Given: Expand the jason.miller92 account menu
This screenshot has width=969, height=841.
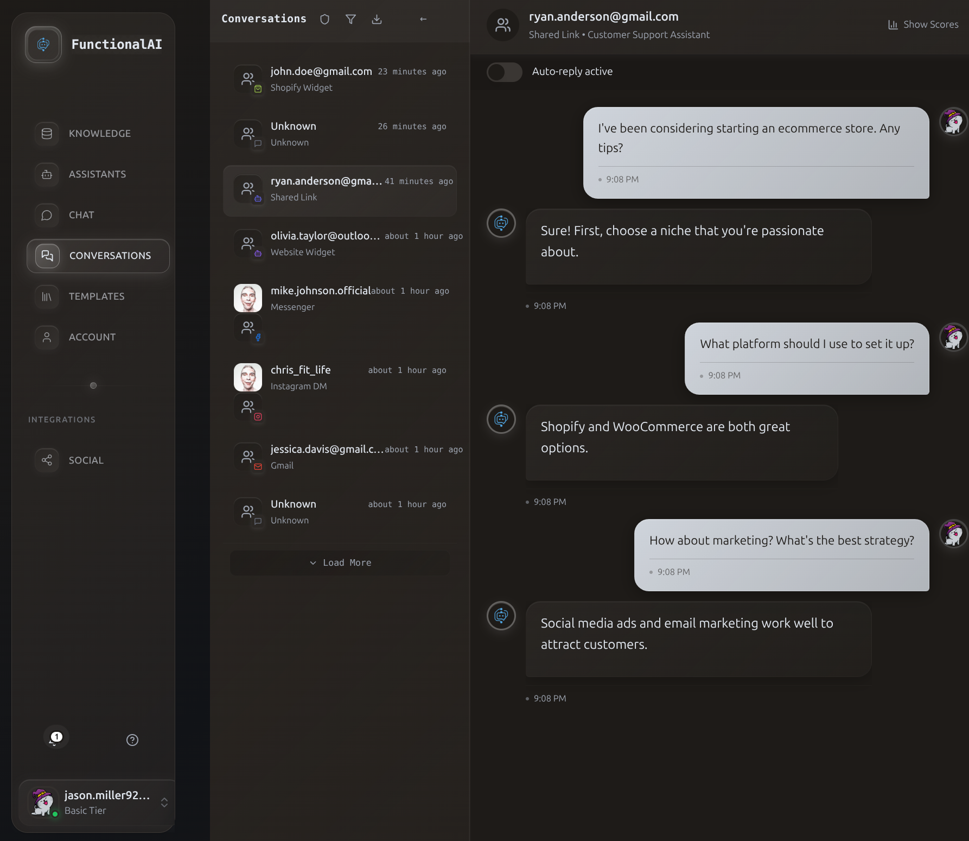Looking at the screenshot, I should (x=164, y=802).
